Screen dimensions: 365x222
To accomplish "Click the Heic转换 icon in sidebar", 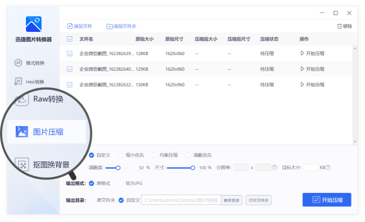I will (x=18, y=82).
